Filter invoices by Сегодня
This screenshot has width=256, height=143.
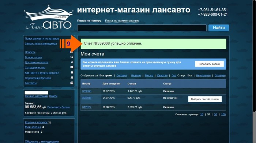(122, 75)
